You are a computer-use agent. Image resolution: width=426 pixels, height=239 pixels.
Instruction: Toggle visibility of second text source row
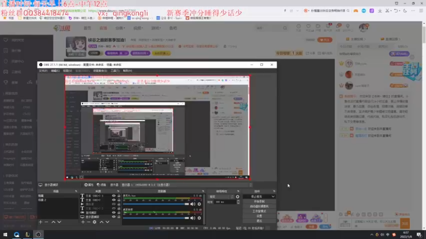(x=113, y=200)
